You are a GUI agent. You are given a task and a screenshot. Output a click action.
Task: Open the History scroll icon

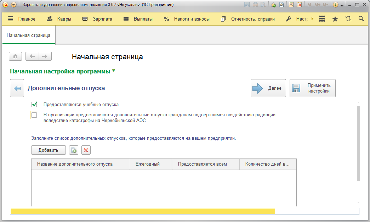coord(348,19)
